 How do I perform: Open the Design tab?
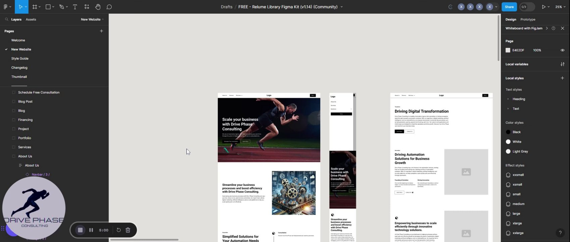click(x=511, y=19)
